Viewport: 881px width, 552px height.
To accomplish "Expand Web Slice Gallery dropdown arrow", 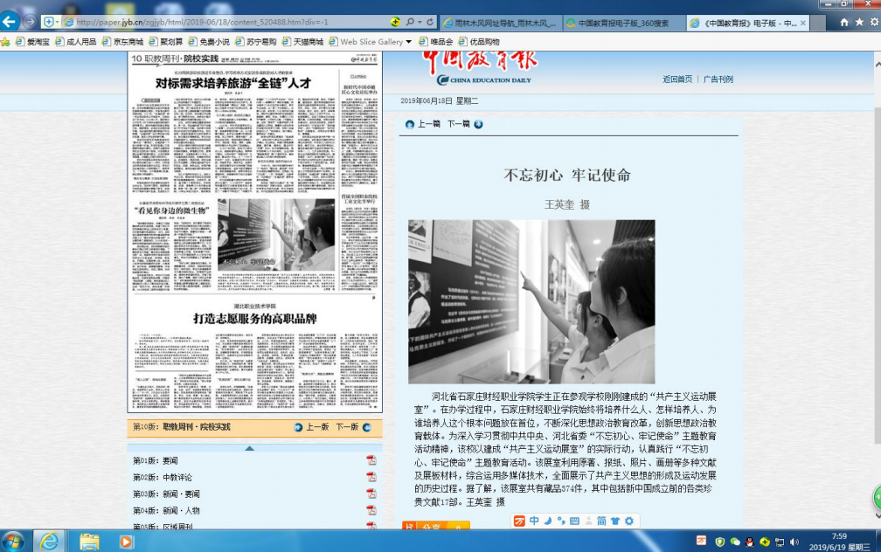I will coord(408,42).
